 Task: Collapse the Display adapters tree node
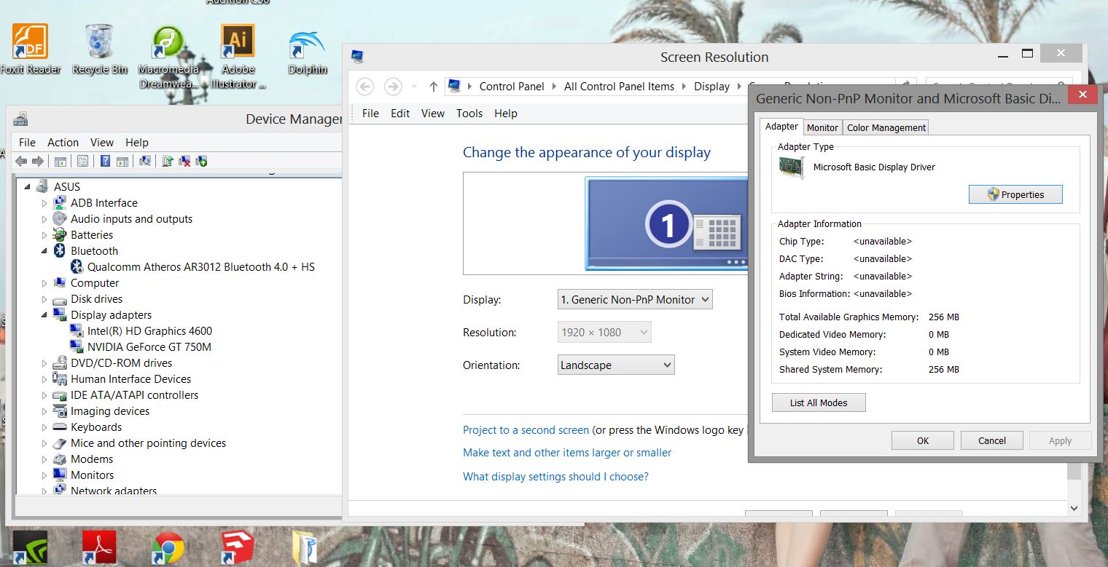(x=44, y=315)
